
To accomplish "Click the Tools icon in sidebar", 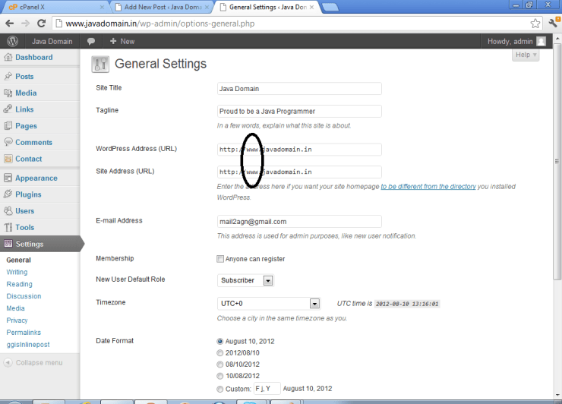I will coord(8,227).
